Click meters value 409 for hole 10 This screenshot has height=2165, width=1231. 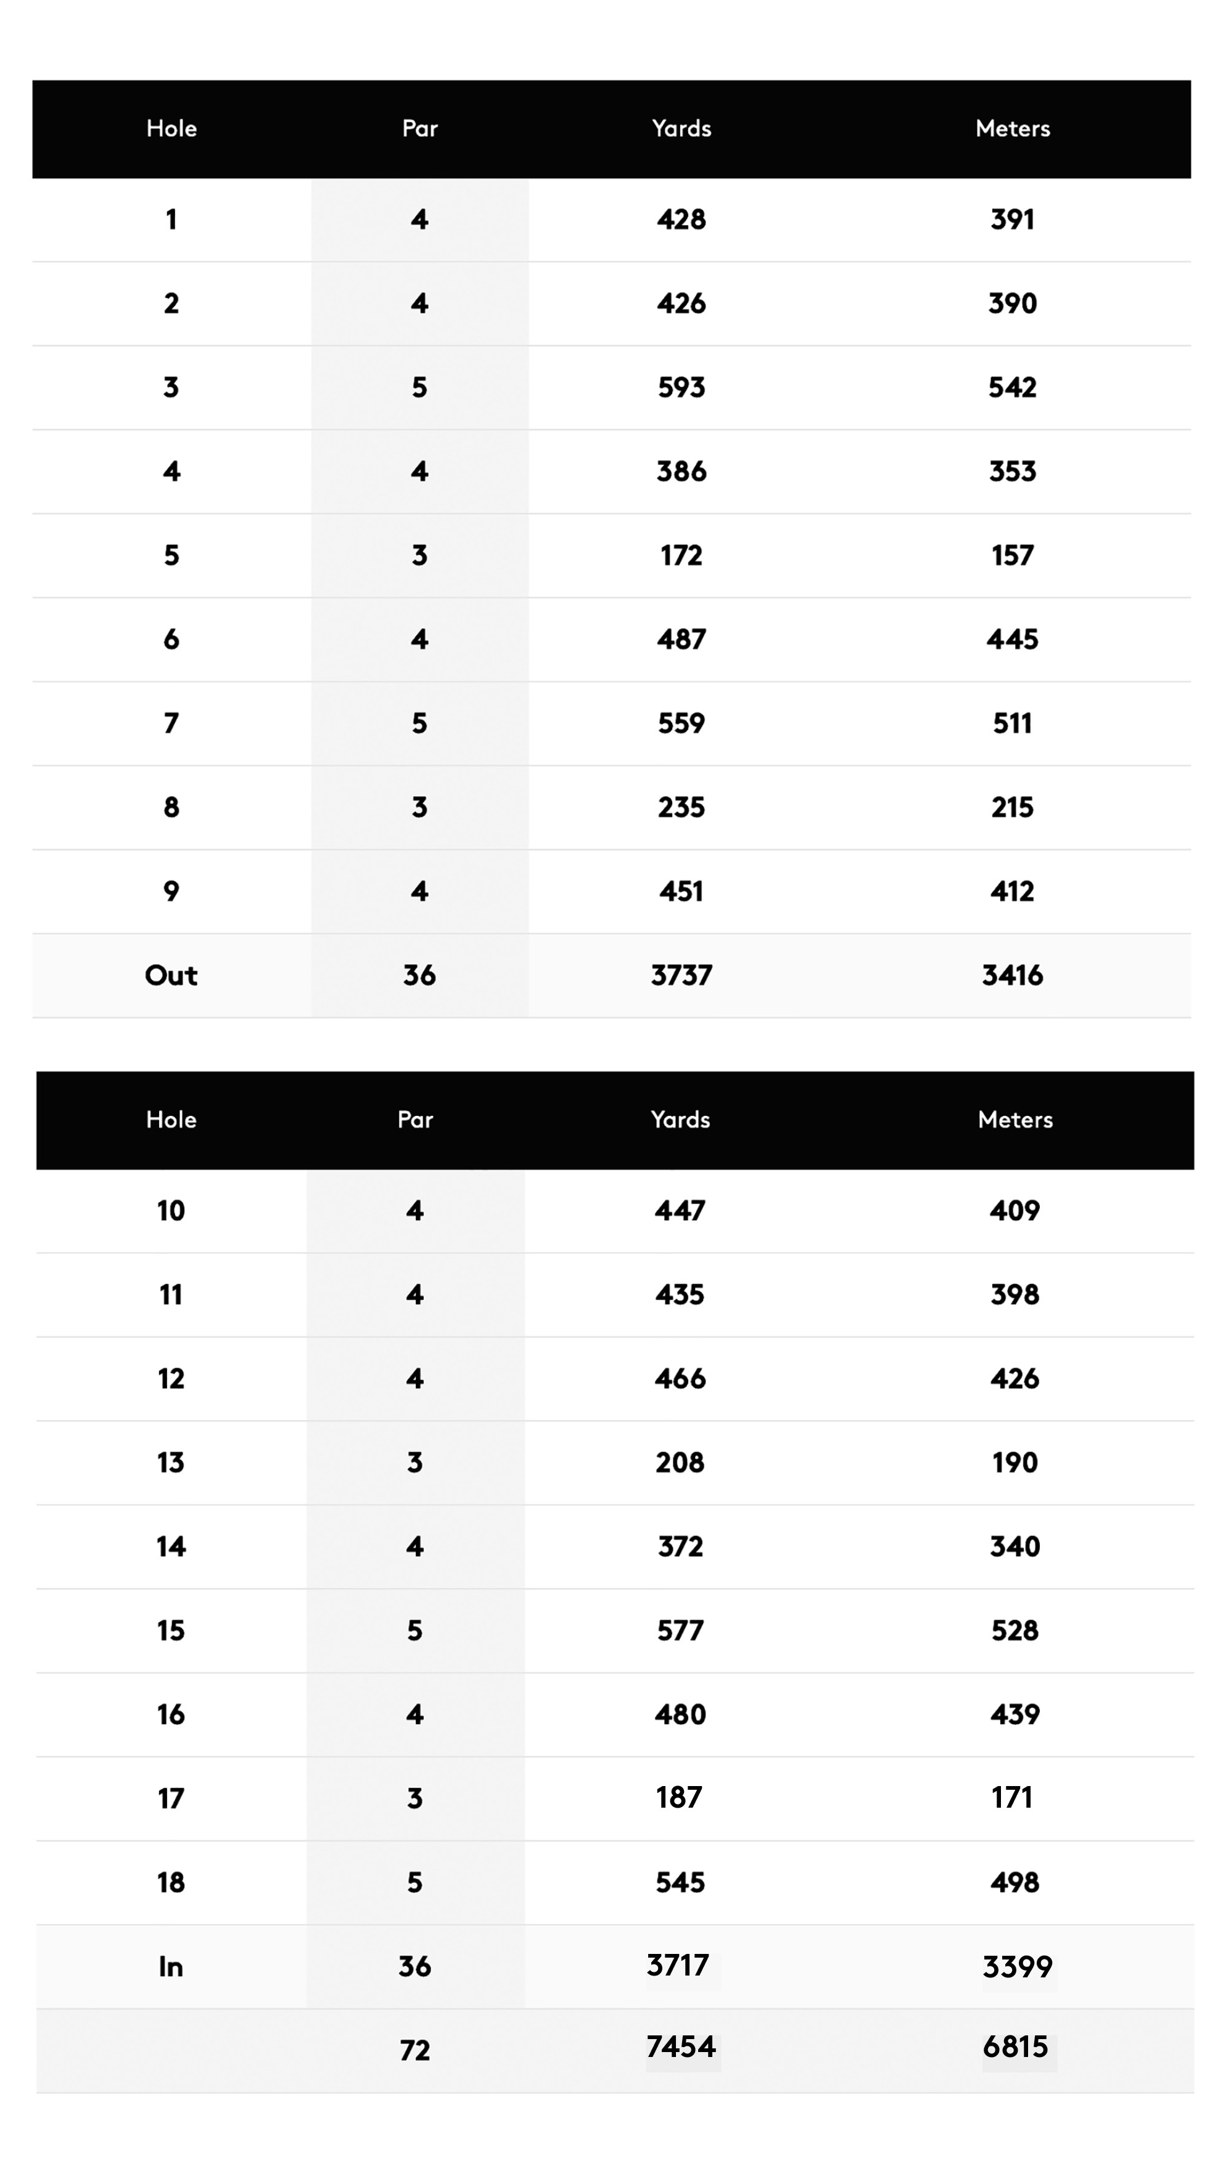[1015, 1211]
